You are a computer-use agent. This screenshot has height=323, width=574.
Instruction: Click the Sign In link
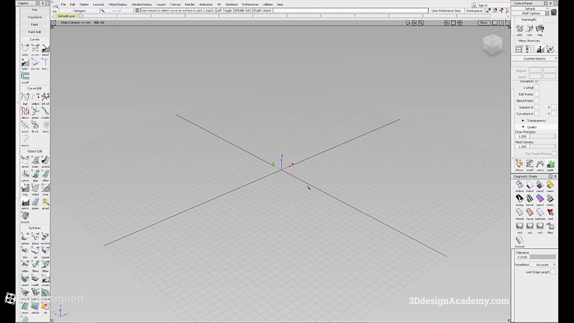click(482, 5)
